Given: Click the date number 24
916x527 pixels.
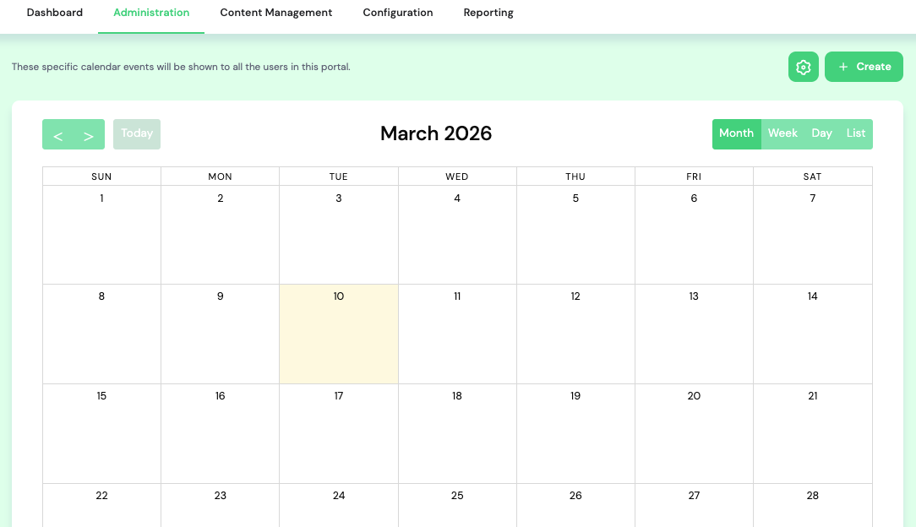Looking at the screenshot, I should 339,496.
